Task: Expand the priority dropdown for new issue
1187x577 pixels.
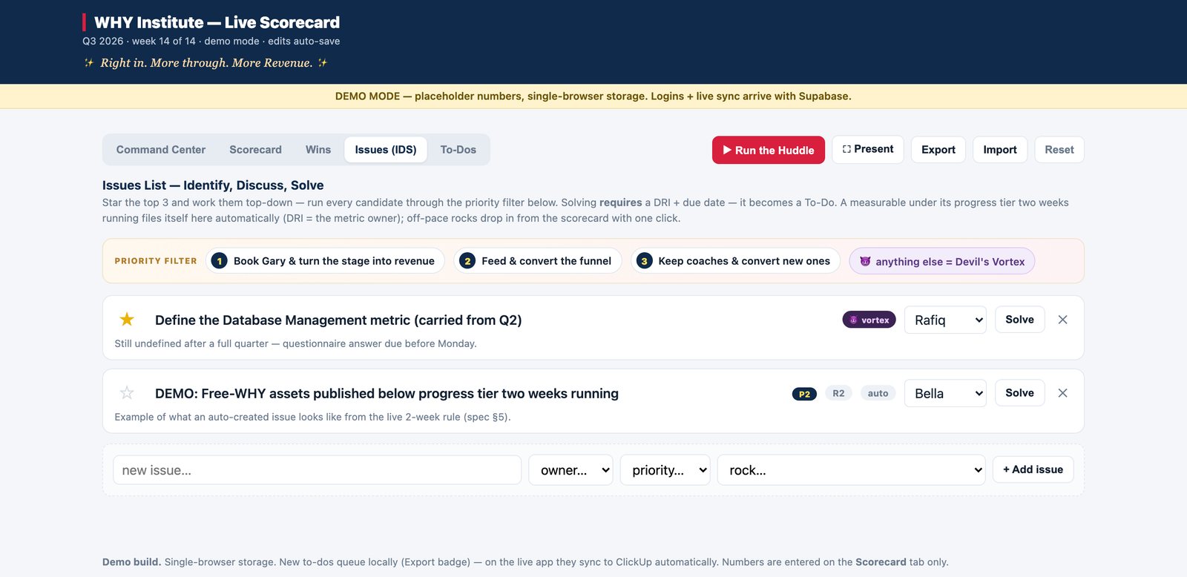Action: coord(665,470)
